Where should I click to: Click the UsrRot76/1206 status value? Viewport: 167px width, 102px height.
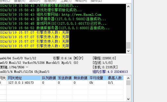[34, 63]
